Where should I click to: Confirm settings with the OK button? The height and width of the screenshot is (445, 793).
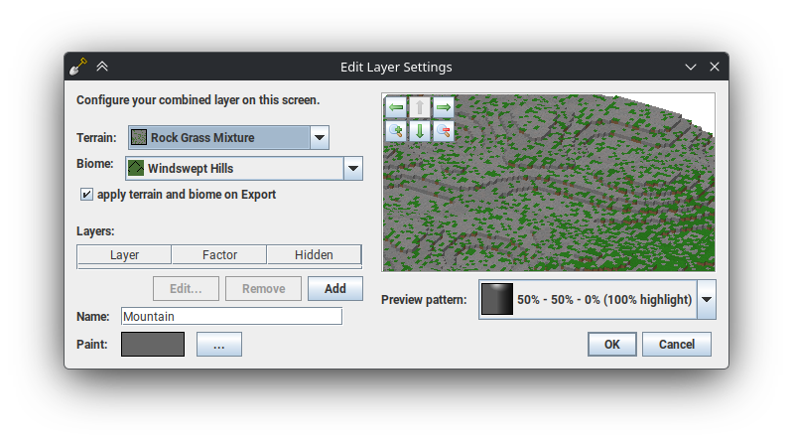tap(611, 344)
